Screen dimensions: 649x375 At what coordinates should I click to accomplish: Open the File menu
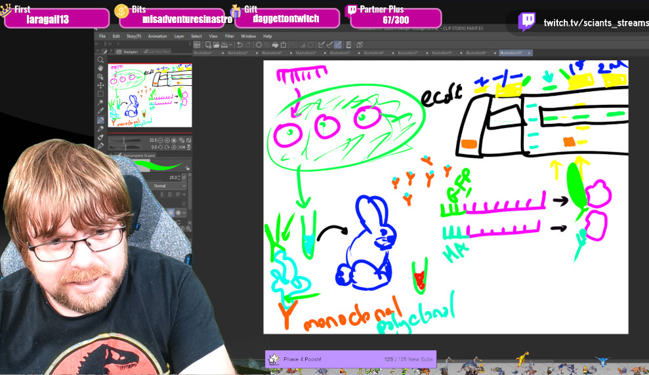click(102, 36)
